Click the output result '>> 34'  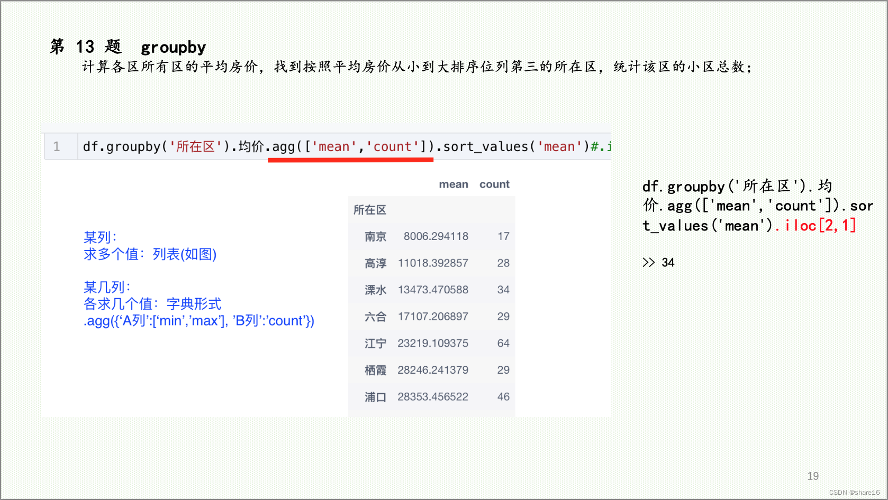[658, 263]
